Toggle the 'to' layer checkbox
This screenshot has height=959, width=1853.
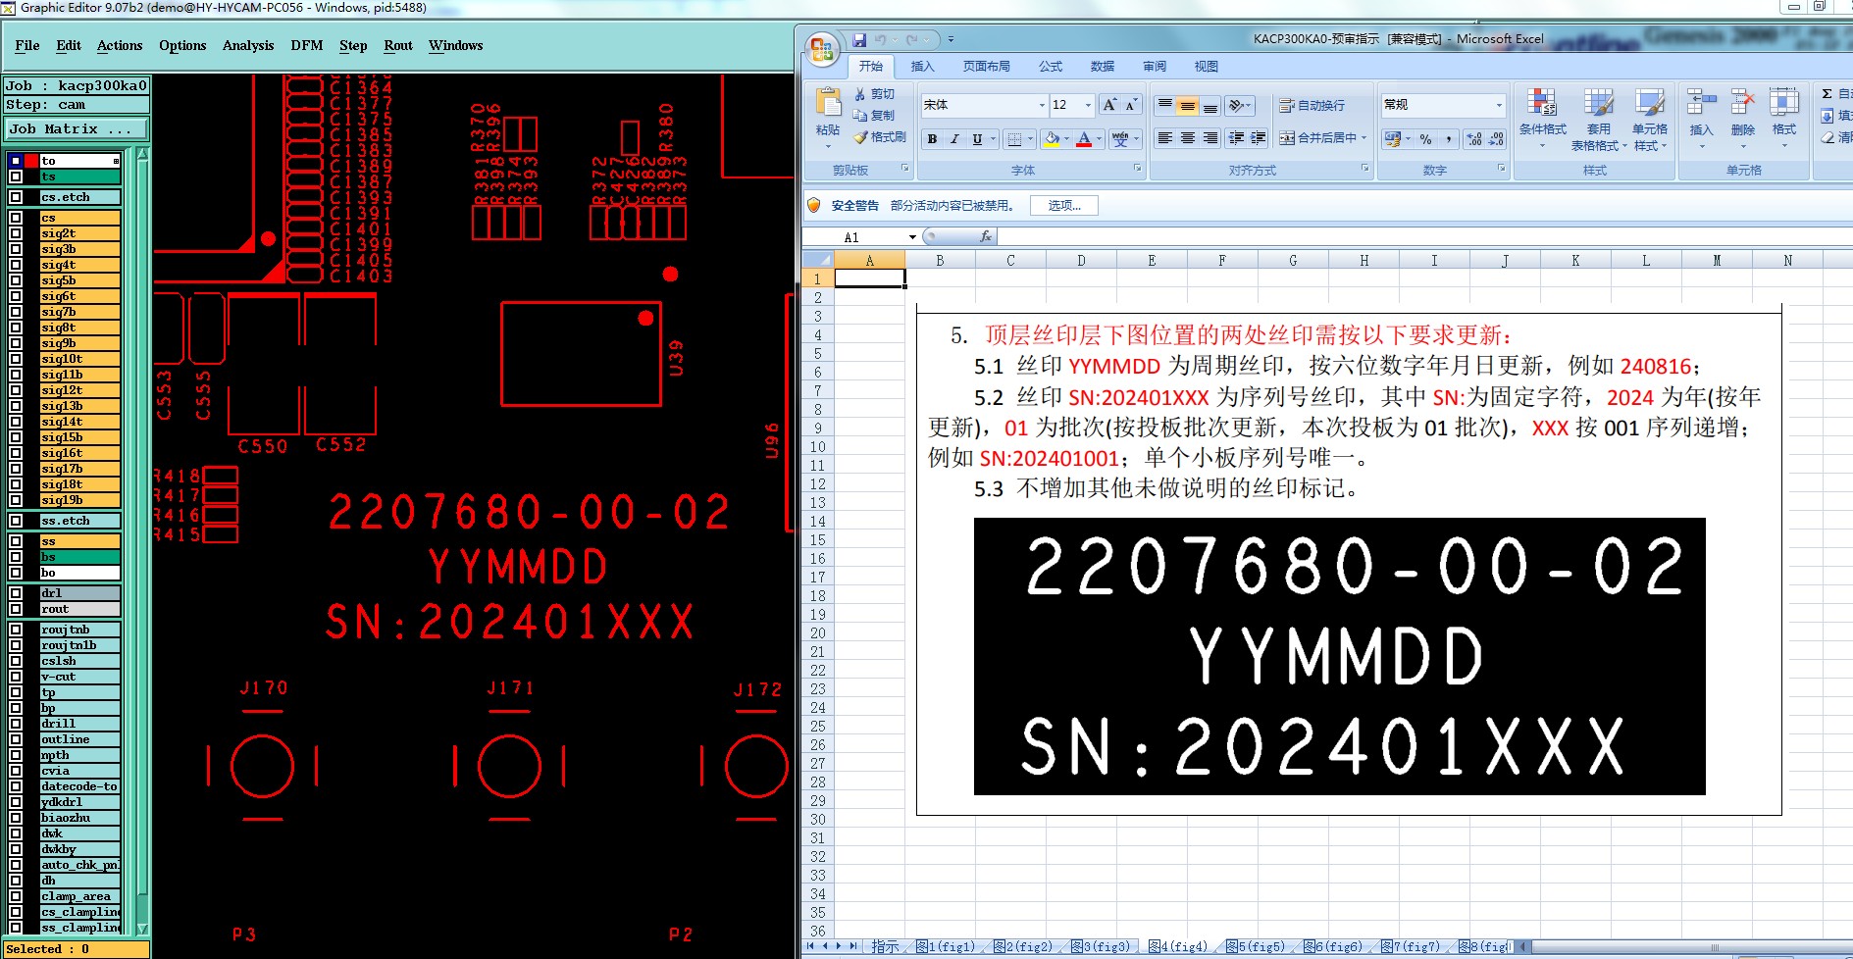[16, 161]
